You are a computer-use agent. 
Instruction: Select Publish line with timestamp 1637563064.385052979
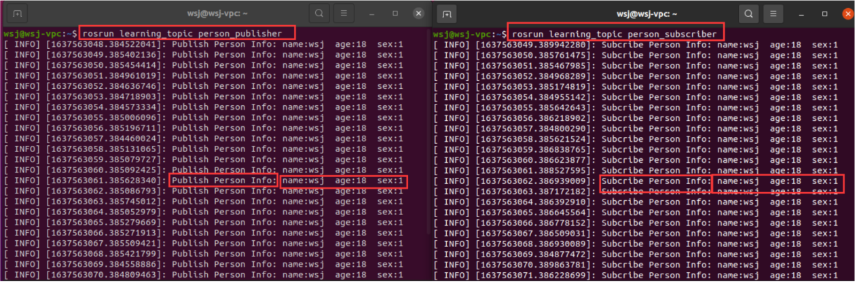click(203, 212)
